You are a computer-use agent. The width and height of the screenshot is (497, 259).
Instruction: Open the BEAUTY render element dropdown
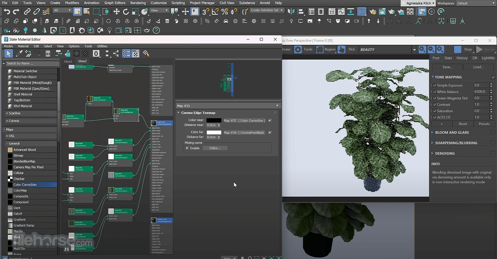(x=414, y=49)
